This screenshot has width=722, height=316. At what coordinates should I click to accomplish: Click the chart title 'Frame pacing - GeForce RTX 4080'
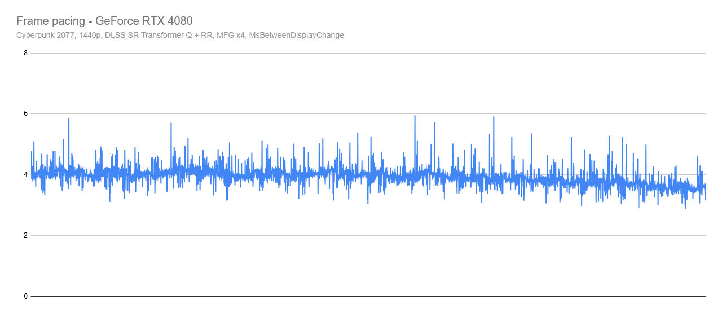[104, 21]
